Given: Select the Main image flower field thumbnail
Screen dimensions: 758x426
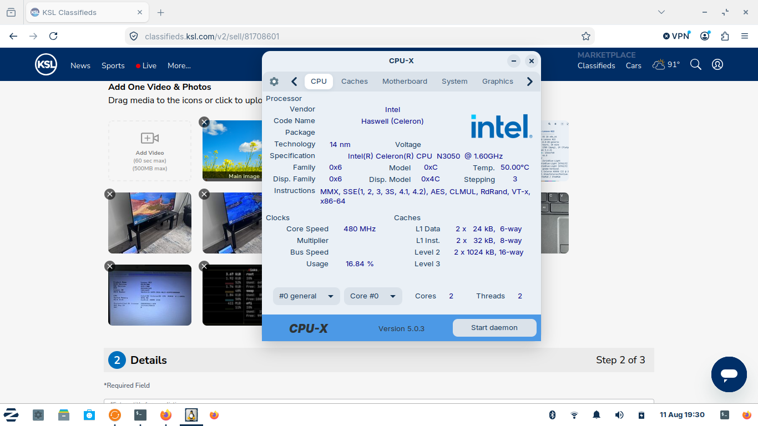Looking at the screenshot, I should pyautogui.click(x=233, y=151).
